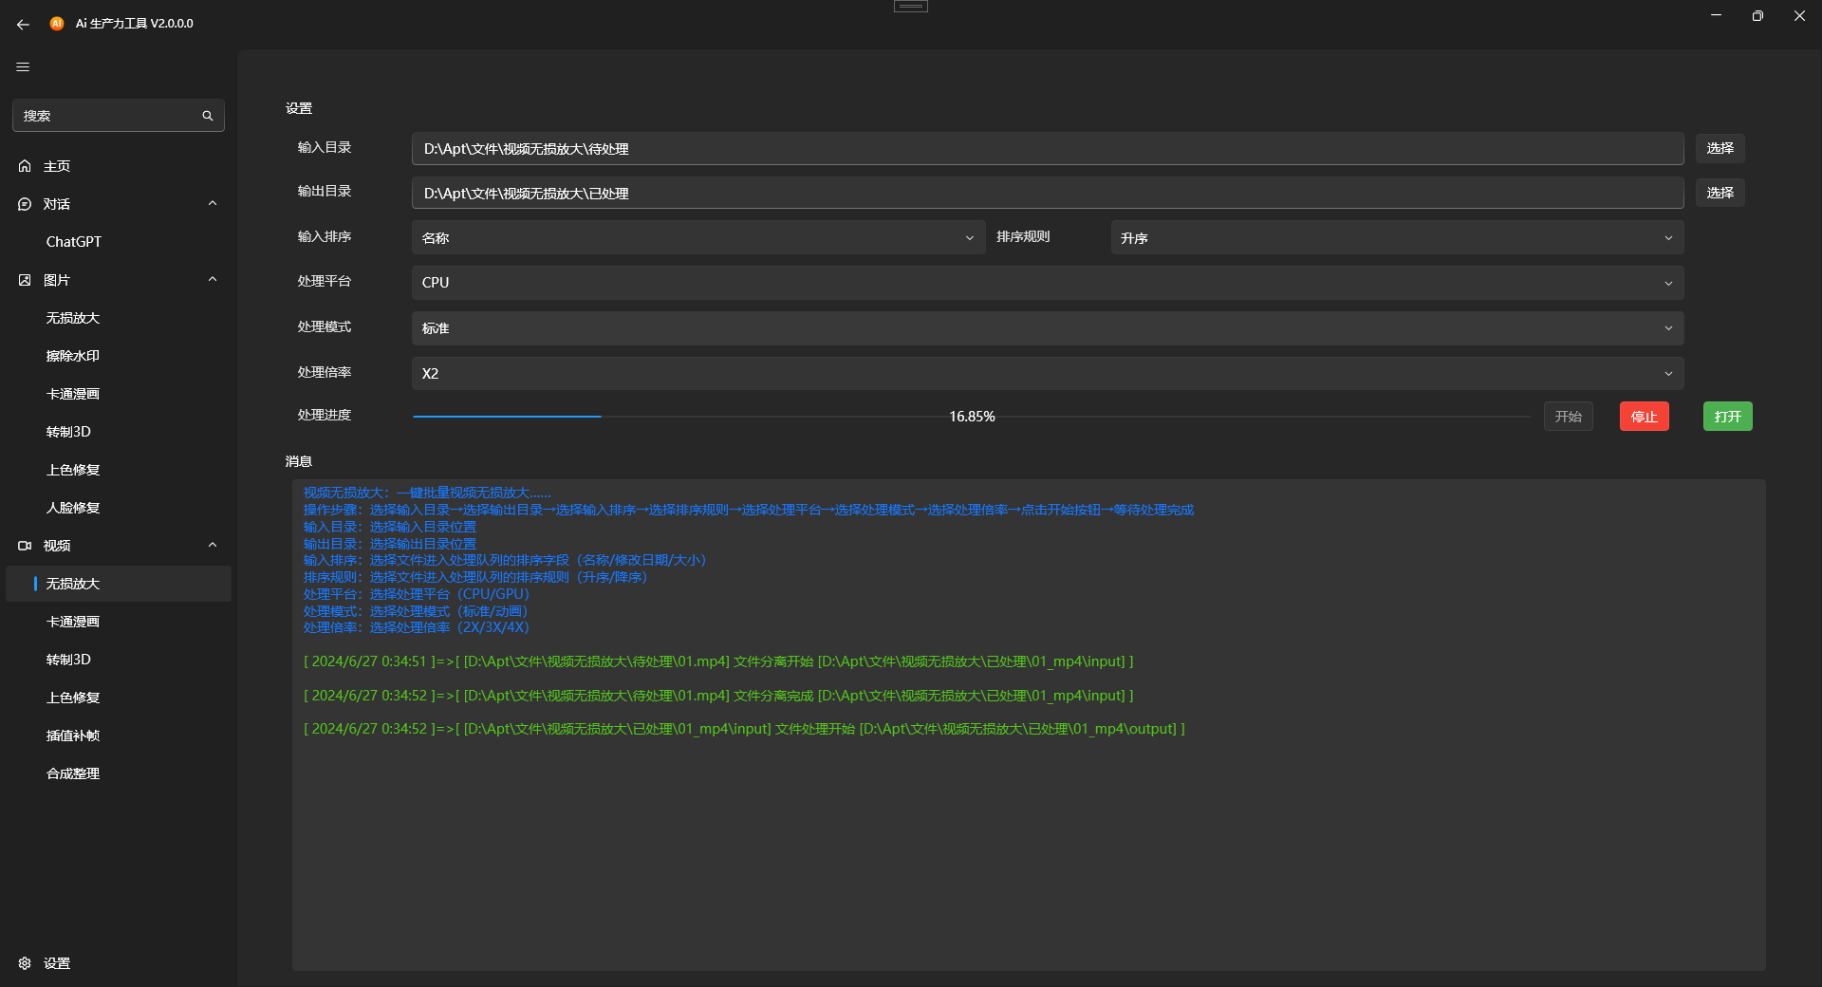This screenshot has height=987, width=1822.
Task: Click the red 停止 button
Action: [x=1644, y=417]
